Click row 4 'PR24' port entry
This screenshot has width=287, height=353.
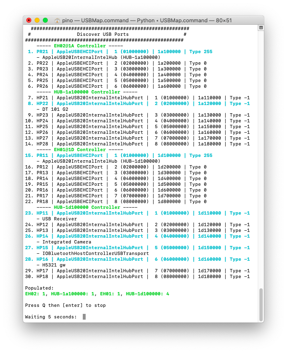[x=117, y=75]
